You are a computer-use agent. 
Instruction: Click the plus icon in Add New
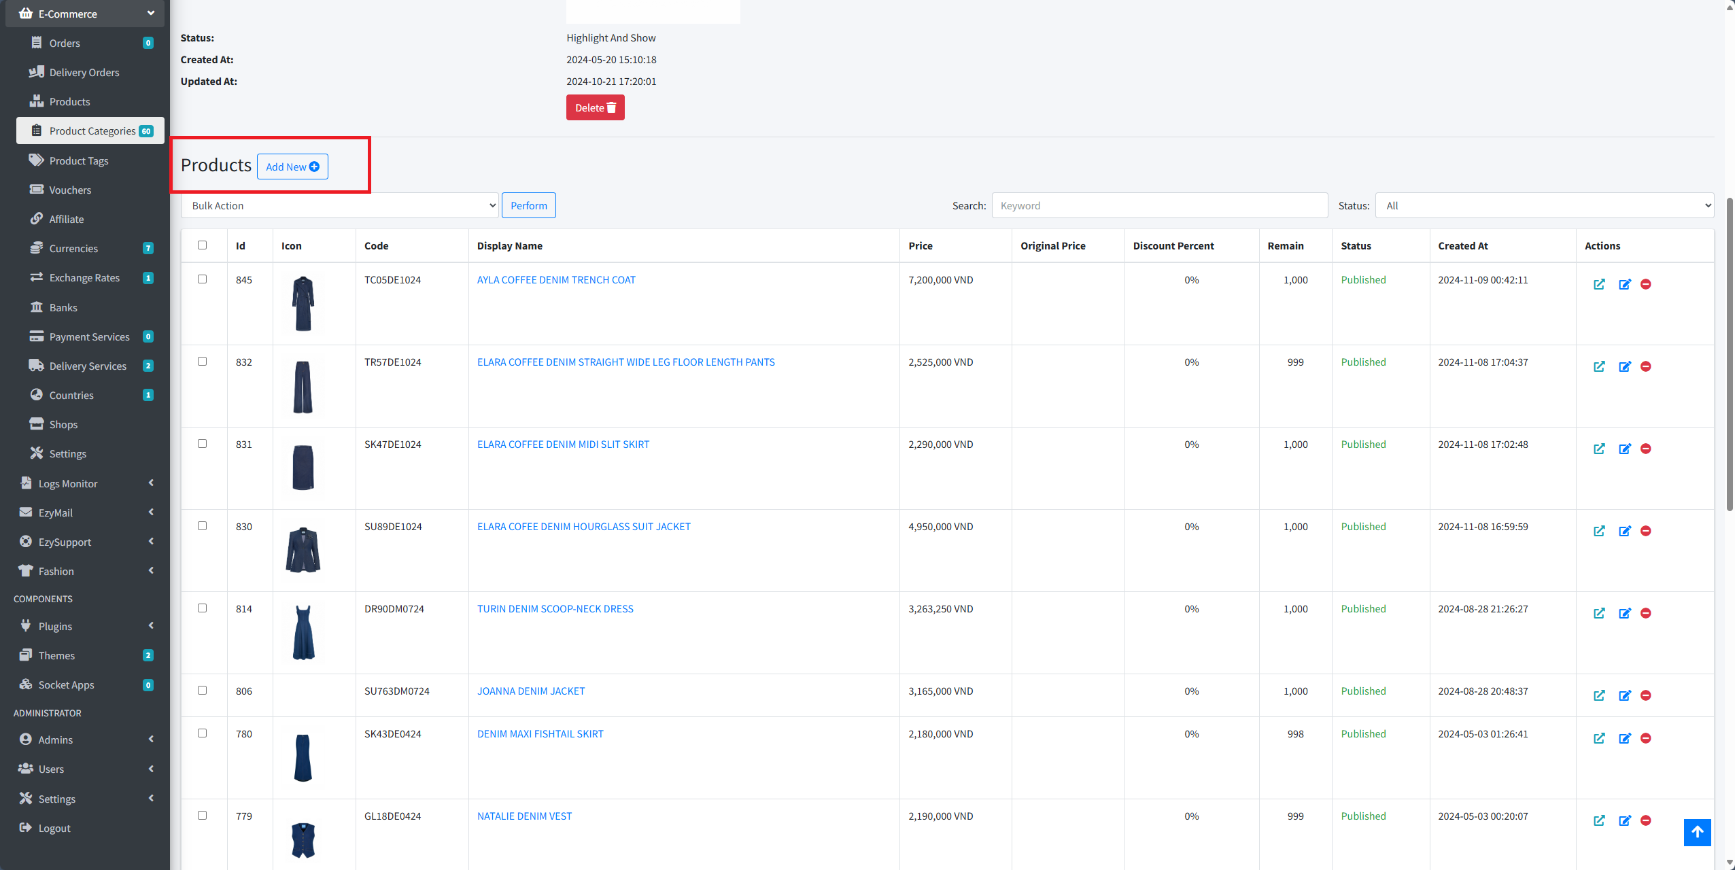(x=314, y=167)
